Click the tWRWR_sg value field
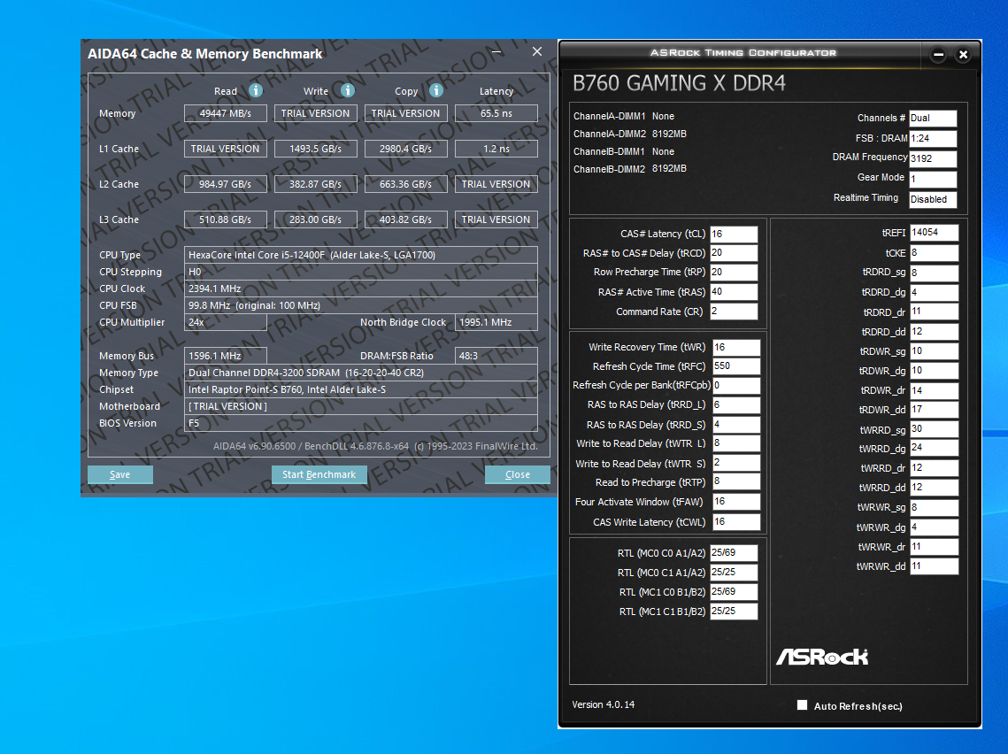The image size is (1008, 754). click(x=934, y=507)
